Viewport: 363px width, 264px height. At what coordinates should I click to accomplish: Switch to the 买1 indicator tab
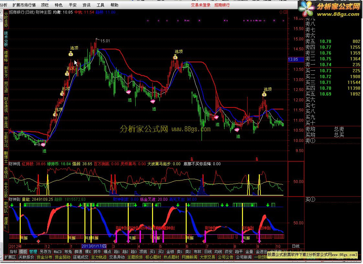pos(153,252)
